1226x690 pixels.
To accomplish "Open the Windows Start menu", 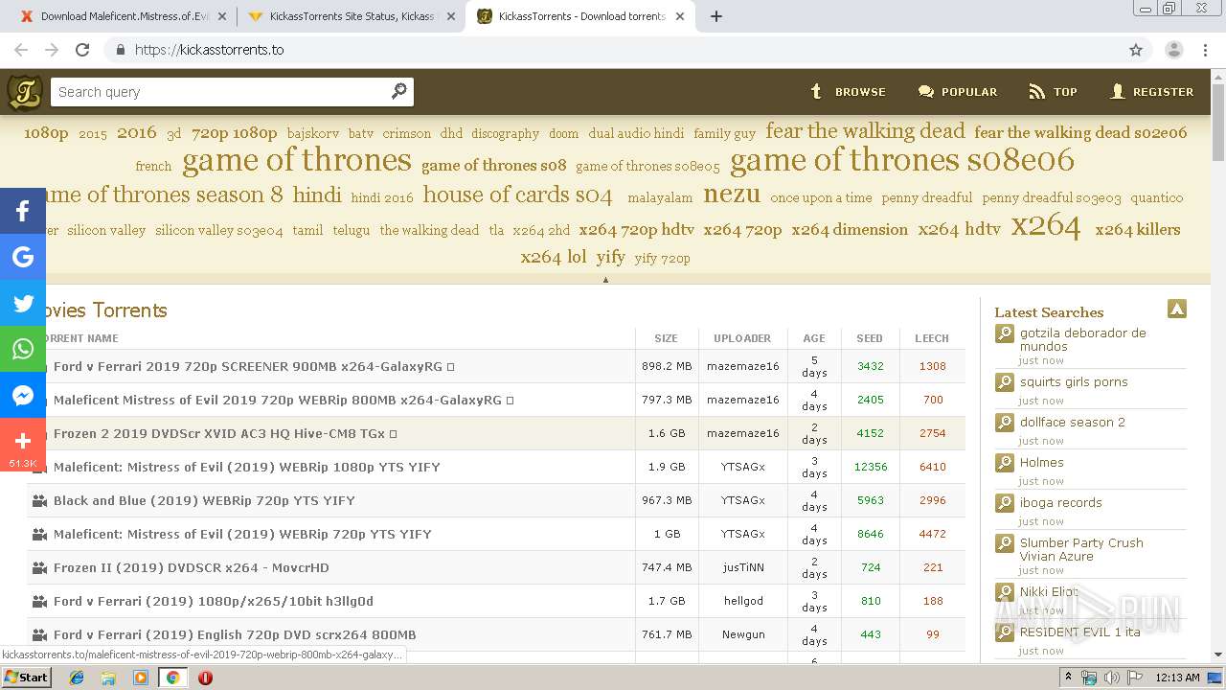I will (x=26, y=678).
